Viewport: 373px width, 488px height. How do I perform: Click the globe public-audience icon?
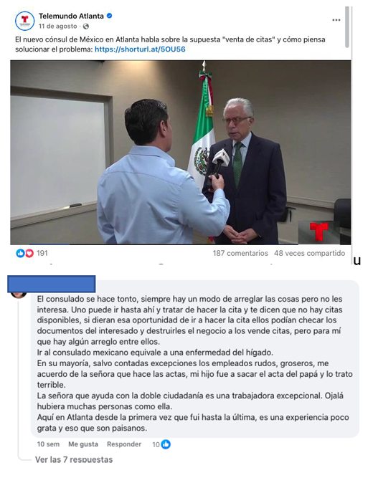86,27
